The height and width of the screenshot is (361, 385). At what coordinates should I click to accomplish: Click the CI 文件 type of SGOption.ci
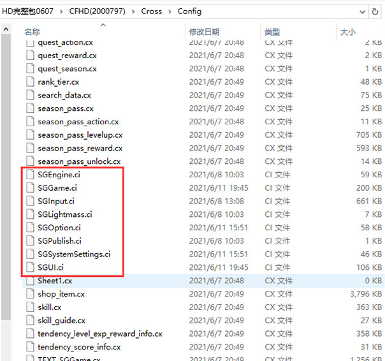coord(277,228)
